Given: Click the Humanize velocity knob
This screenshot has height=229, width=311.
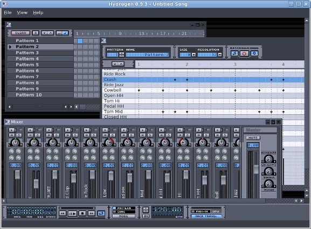Looking at the screenshot, I should tap(268, 159).
